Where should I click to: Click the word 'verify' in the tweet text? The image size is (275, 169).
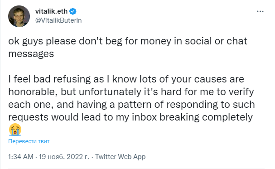[241, 92]
